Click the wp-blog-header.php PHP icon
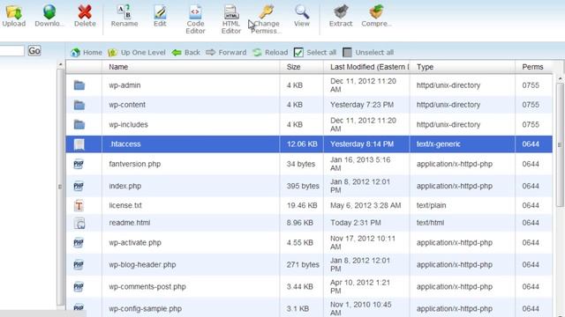565x317 pixels. (79, 265)
